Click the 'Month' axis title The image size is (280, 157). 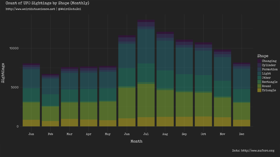(x=136, y=141)
